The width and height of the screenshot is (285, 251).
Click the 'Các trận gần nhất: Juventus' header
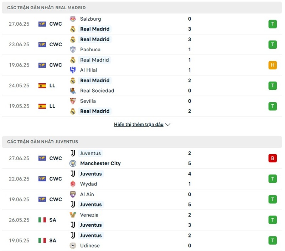point(43,142)
